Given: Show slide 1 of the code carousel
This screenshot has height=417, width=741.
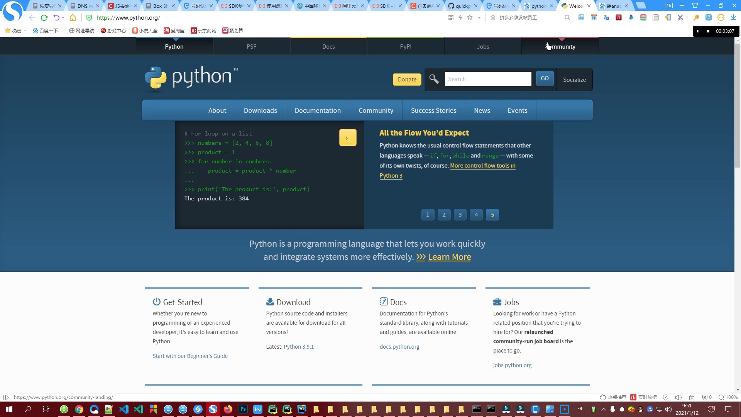Looking at the screenshot, I should coord(428,215).
